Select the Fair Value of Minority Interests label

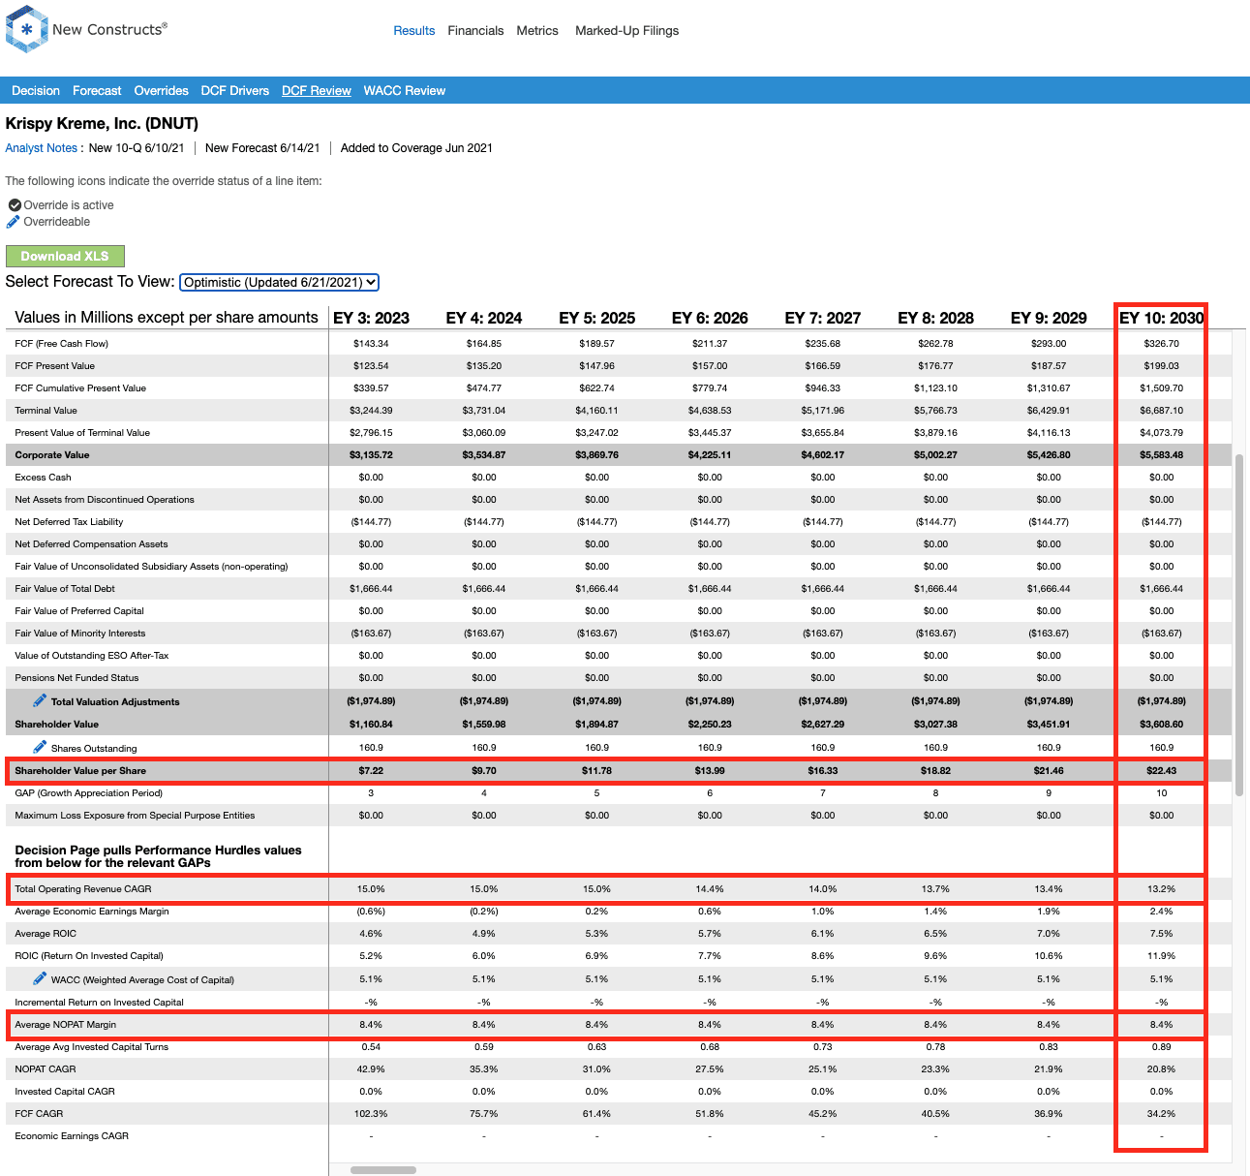pos(80,634)
